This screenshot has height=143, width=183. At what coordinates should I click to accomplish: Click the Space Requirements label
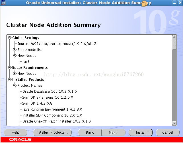click(30, 68)
